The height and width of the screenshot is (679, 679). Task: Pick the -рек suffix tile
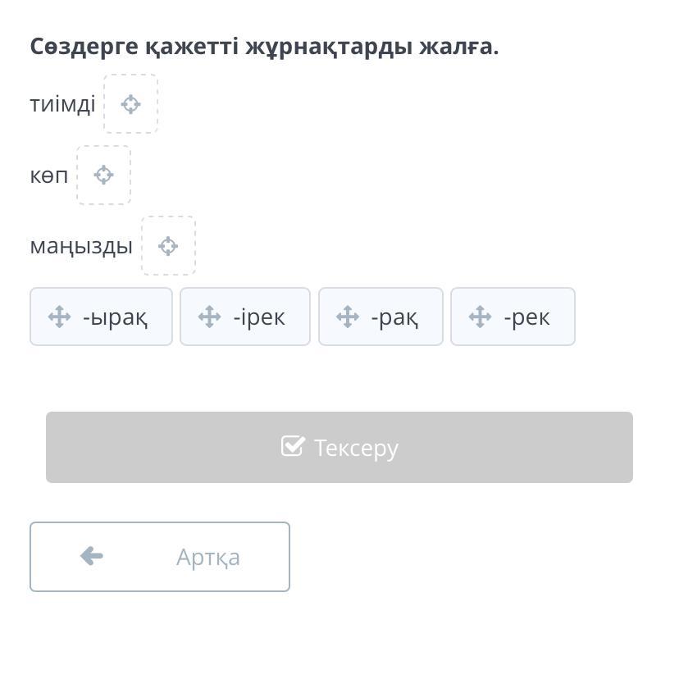tap(513, 317)
